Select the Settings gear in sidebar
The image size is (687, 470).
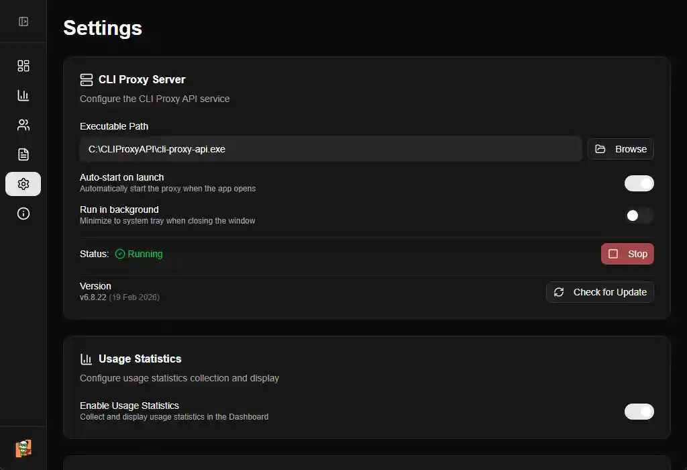coord(23,184)
